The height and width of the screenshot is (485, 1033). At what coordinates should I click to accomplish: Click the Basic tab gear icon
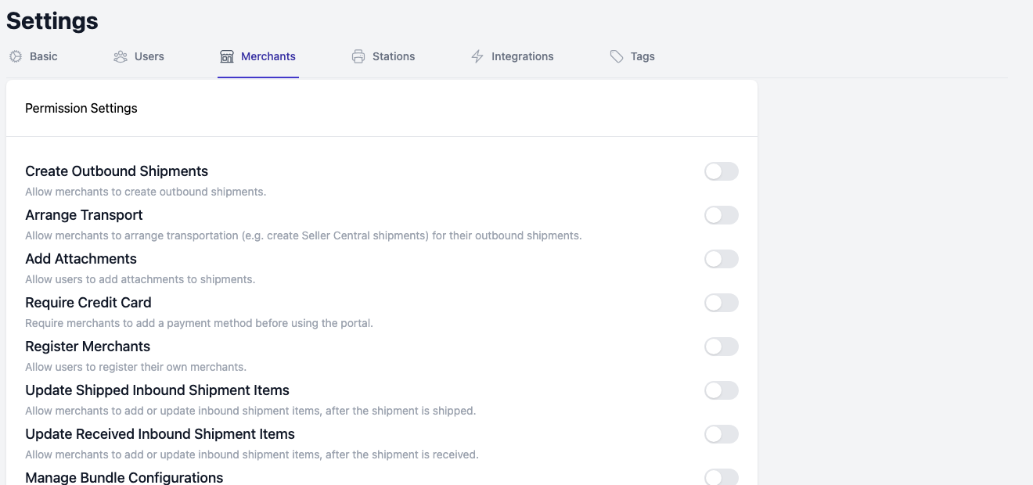16,56
